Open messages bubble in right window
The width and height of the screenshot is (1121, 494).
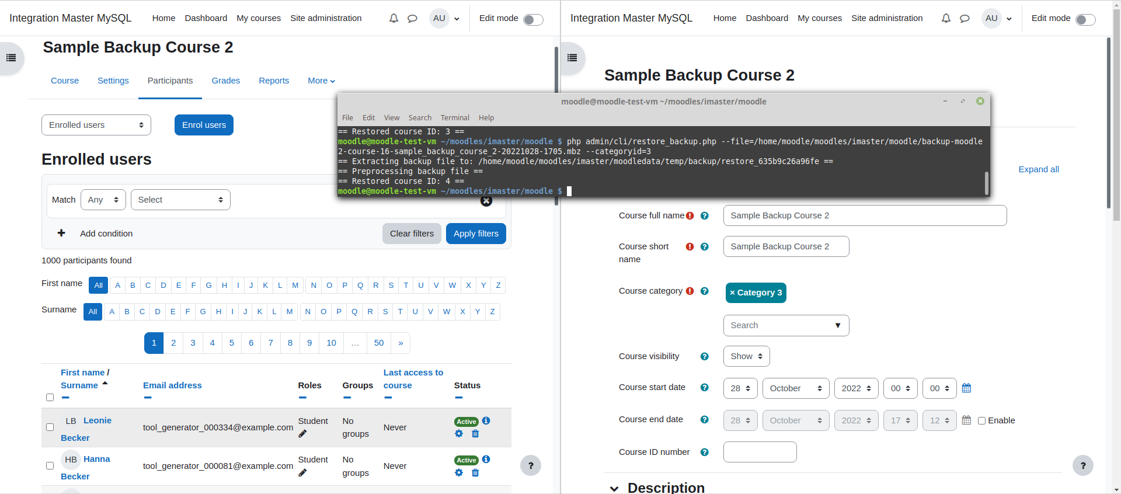click(965, 18)
